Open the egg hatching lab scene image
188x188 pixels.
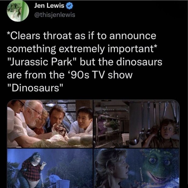[50, 124]
